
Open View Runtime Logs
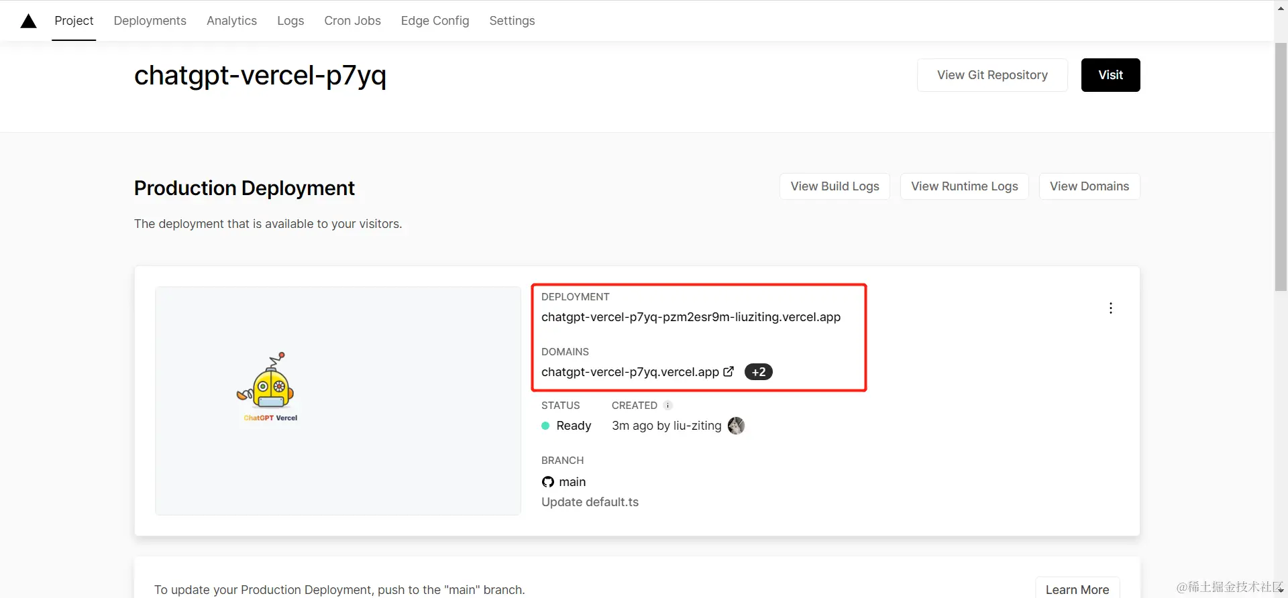click(x=965, y=186)
